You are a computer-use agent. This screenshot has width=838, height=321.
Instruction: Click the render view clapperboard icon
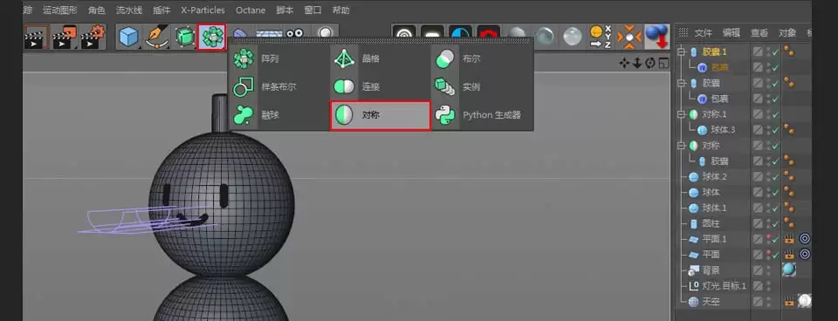[x=37, y=38]
